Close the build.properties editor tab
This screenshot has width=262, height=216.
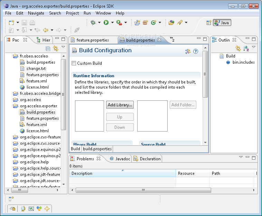click(x=159, y=40)
